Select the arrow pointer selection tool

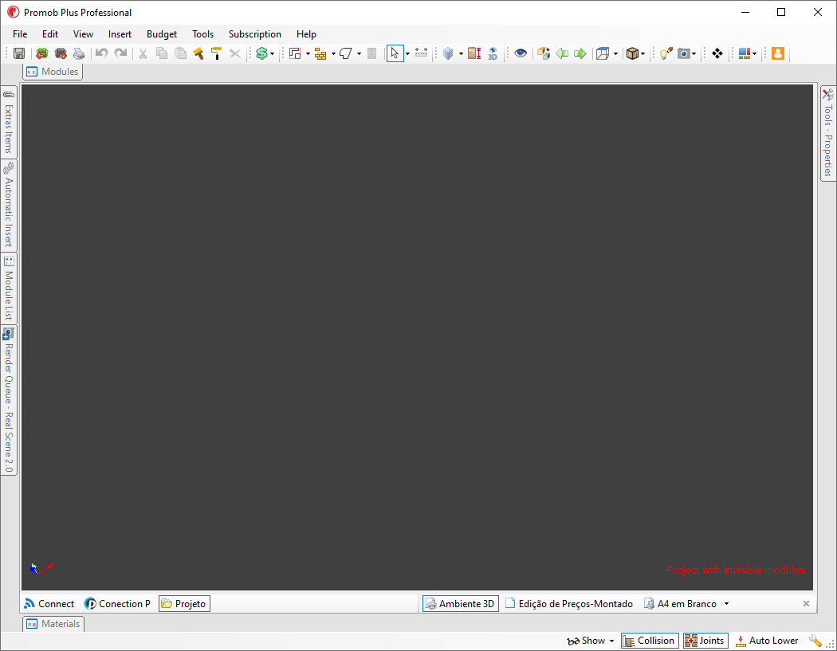tap(395, 53)
